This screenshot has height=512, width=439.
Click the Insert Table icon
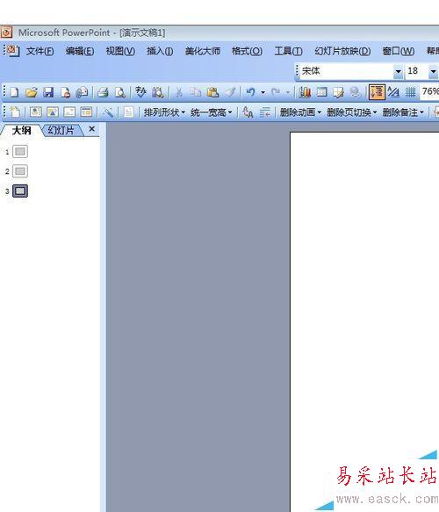coord(322,92)
